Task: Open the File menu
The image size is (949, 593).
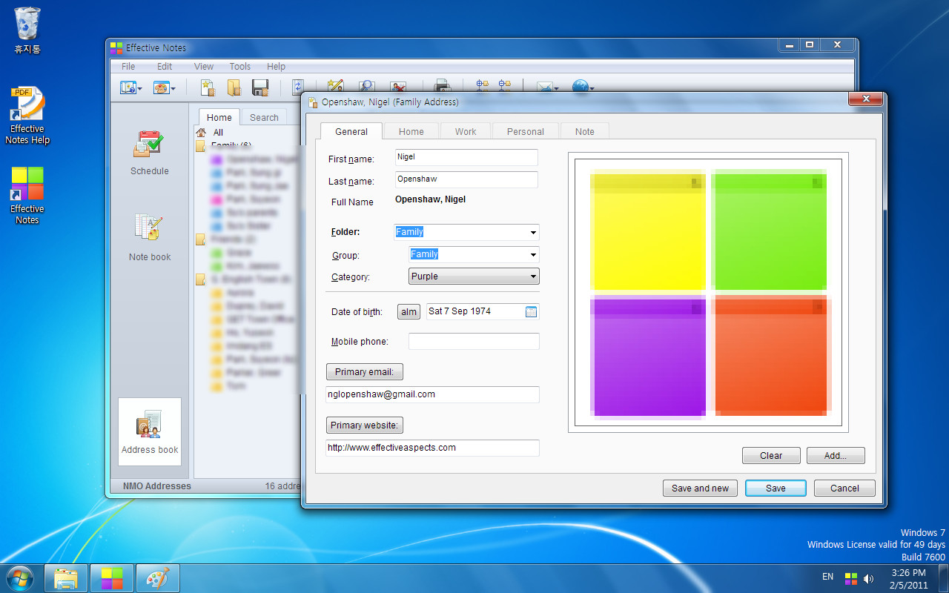Action: point(128,67)
